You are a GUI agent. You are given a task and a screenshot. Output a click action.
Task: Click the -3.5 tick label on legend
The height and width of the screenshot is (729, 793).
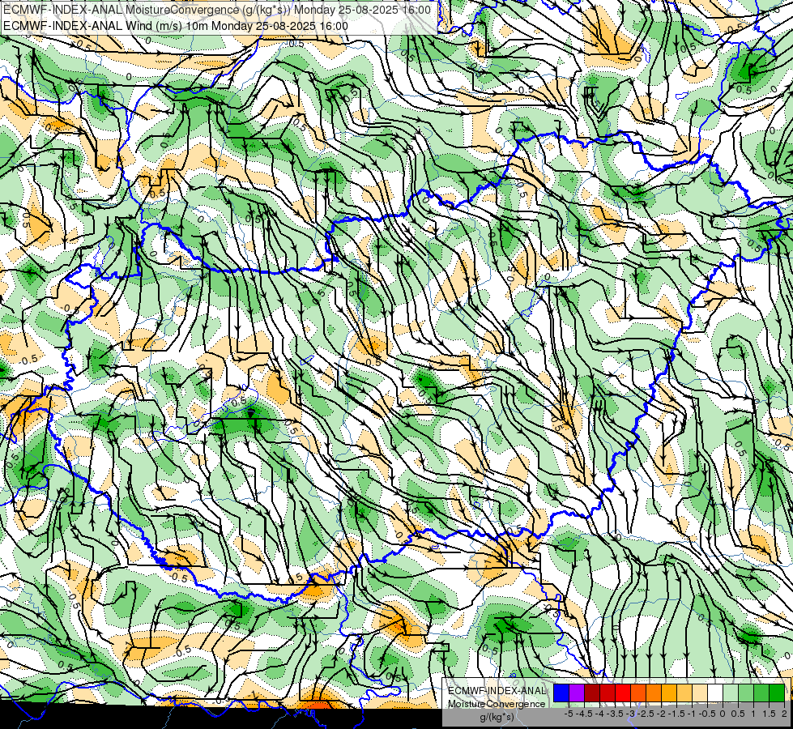[615, 714]
